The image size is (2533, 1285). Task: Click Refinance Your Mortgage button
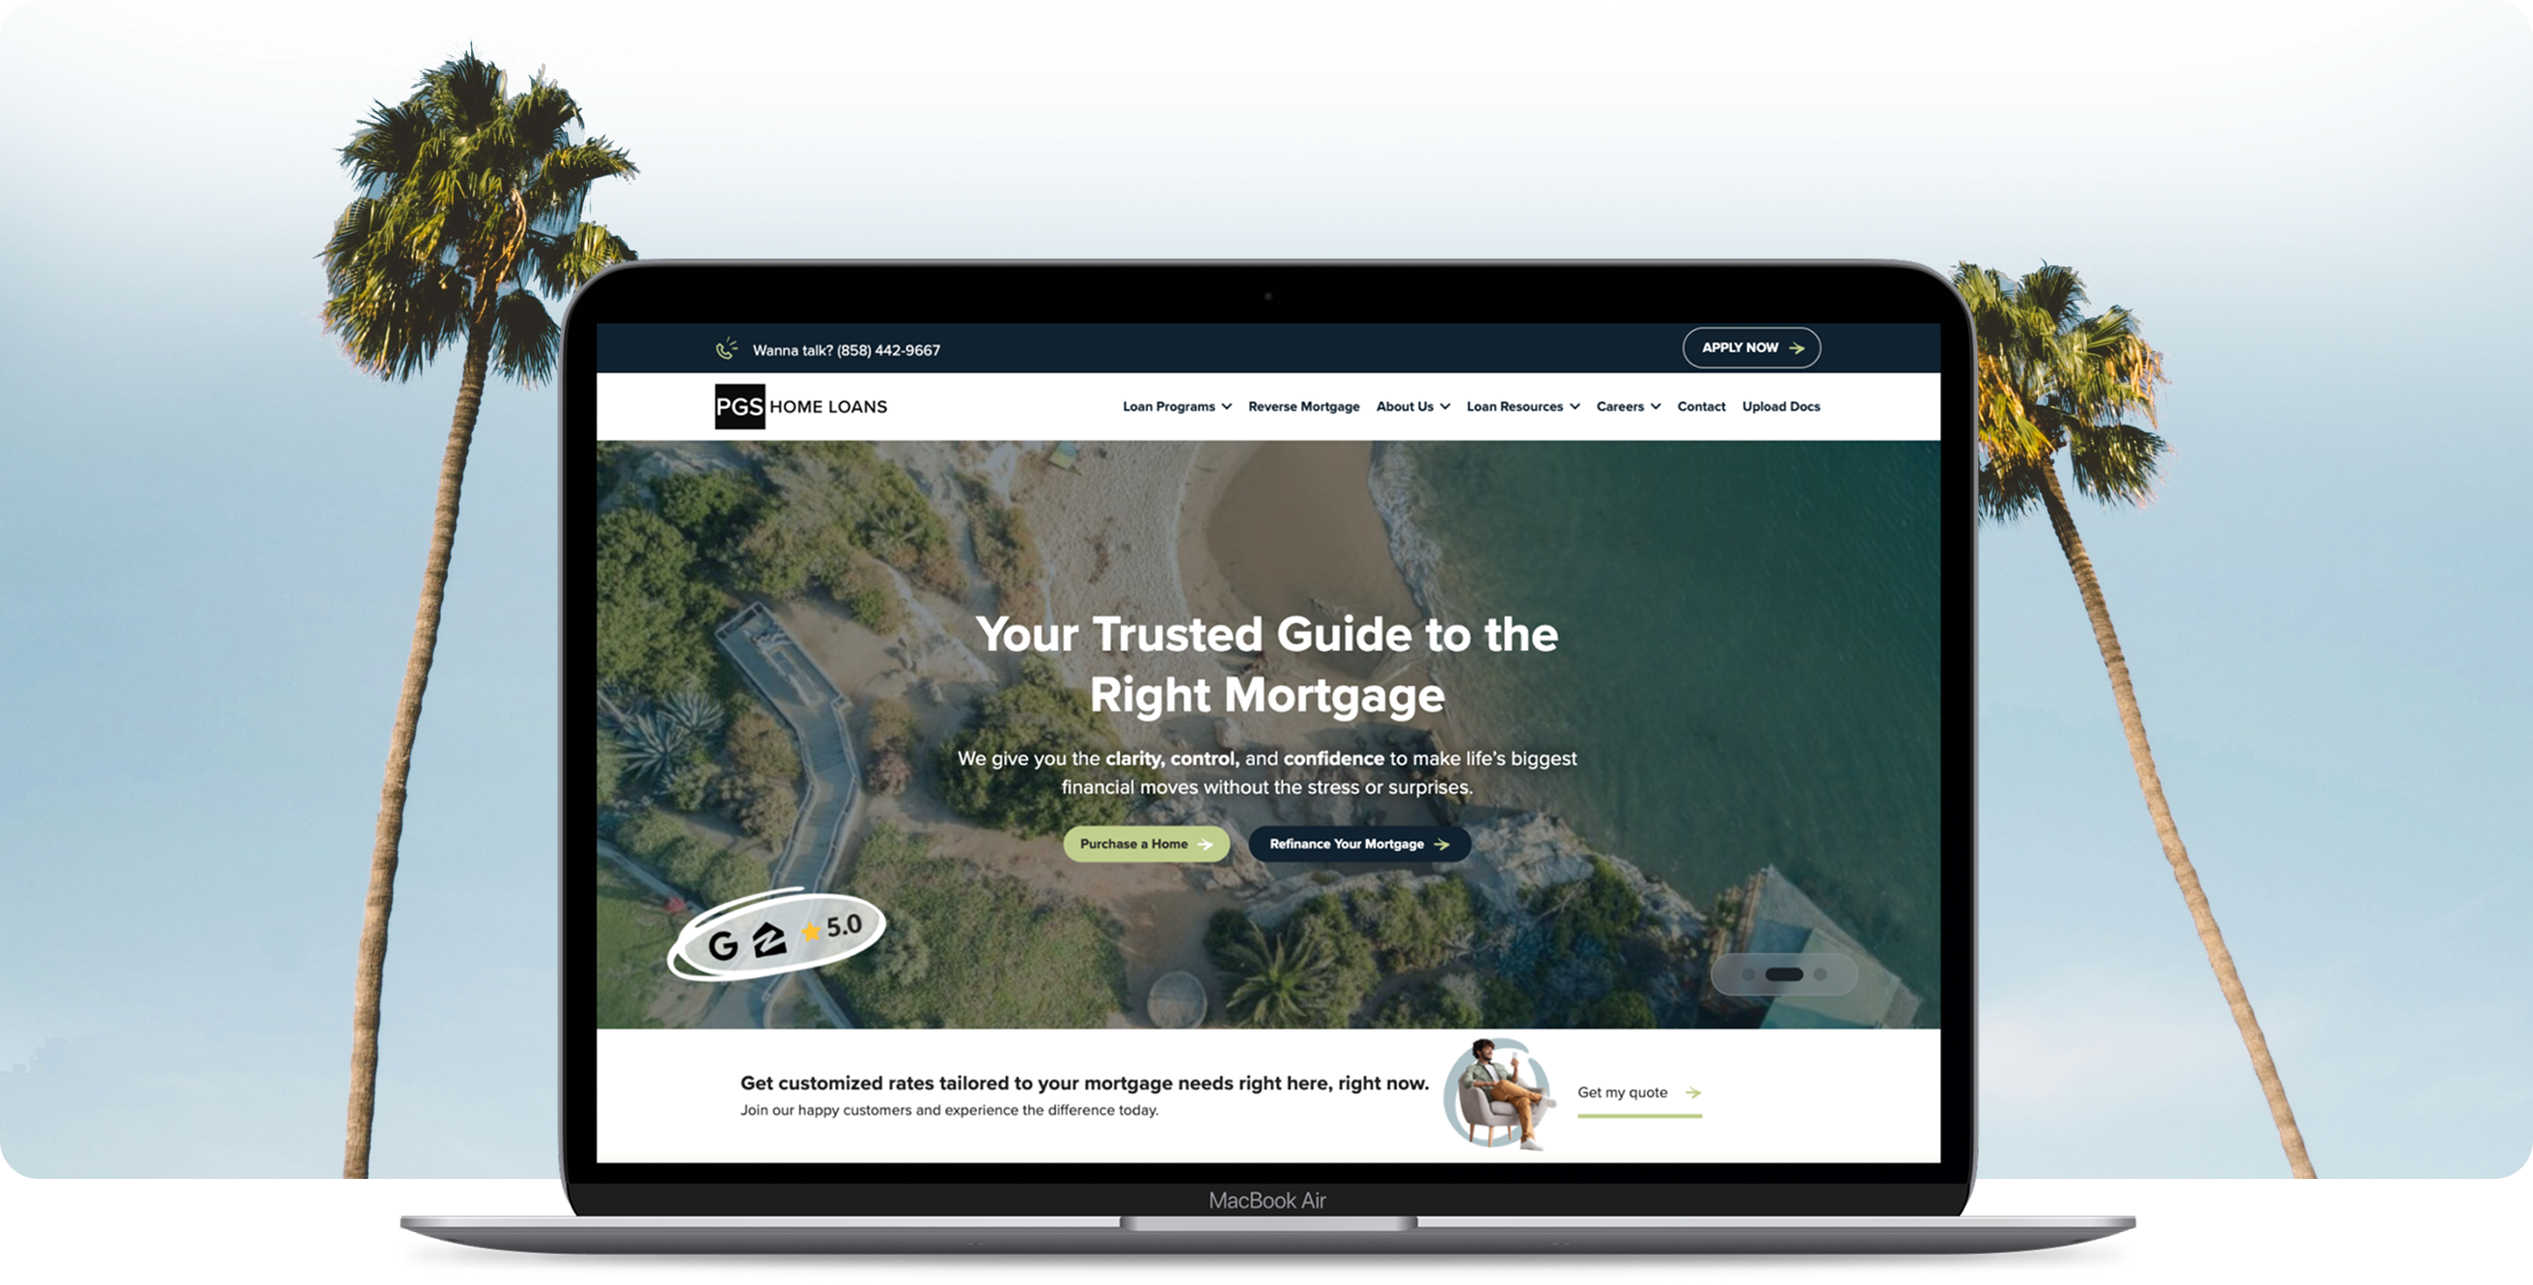pos(1359,844)
